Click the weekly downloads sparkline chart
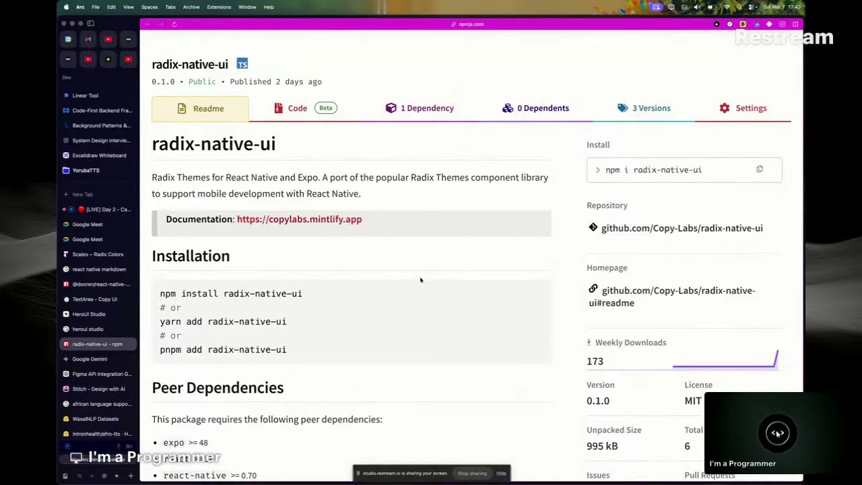Image resolution: width=862 pixels, height=485 pixels. tap(725, 360)
